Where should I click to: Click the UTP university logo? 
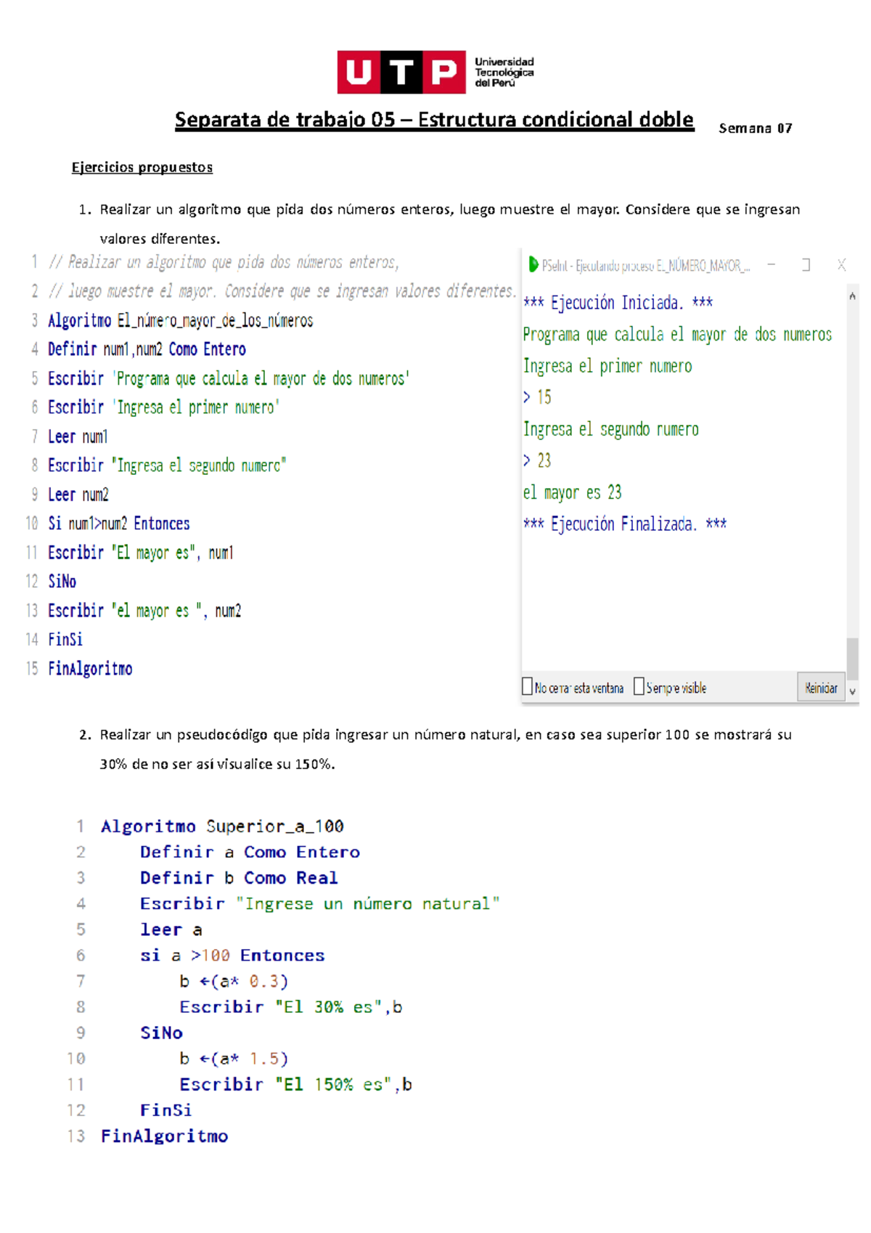click(x=435, y=72)
